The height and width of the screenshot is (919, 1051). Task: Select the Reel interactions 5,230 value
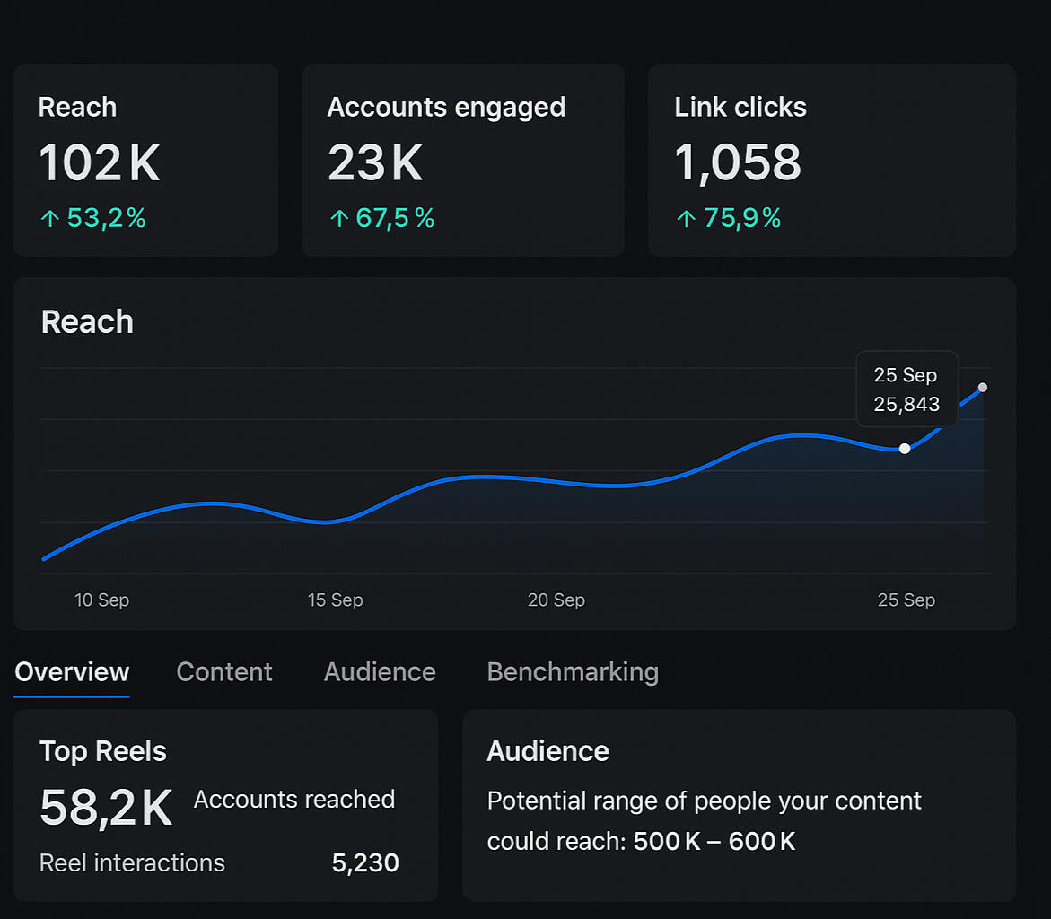pos(364,863)
